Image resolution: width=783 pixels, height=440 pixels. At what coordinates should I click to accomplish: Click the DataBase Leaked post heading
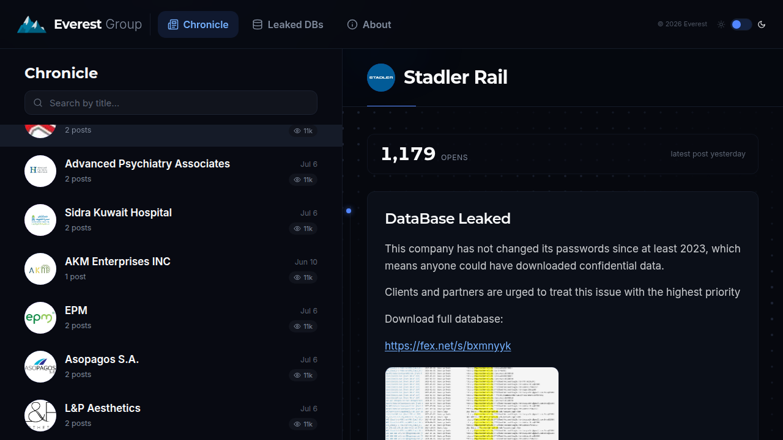(448, 219)
